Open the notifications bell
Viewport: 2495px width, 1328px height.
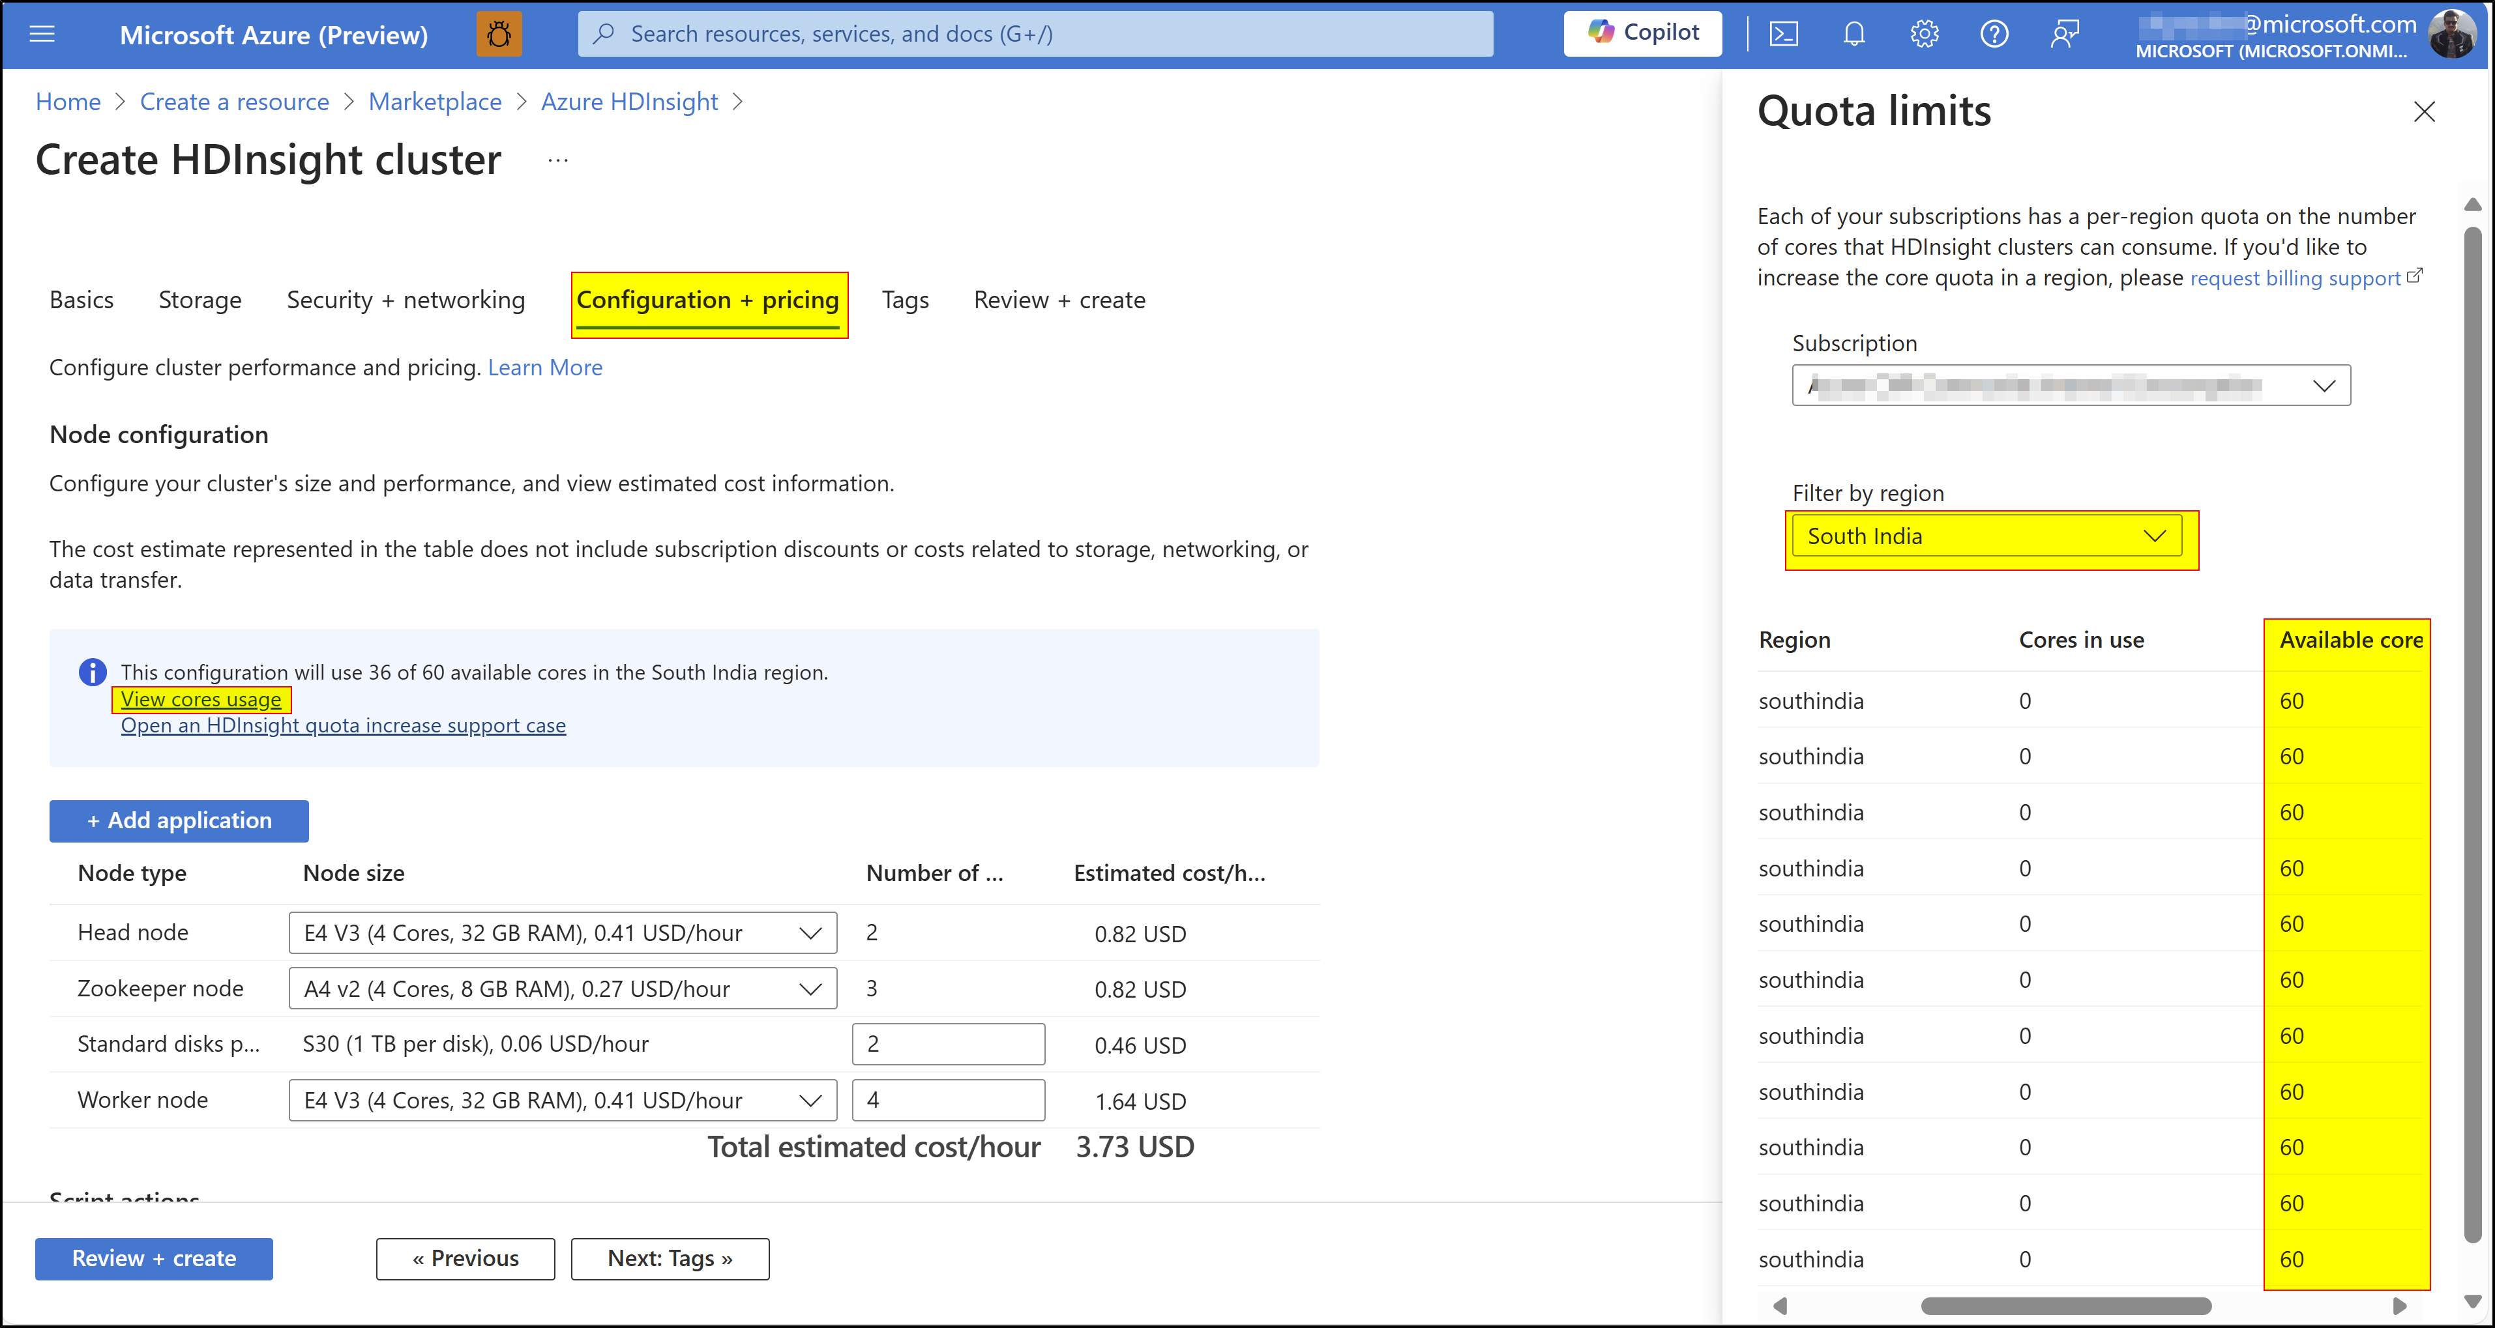coord(1854,34)
